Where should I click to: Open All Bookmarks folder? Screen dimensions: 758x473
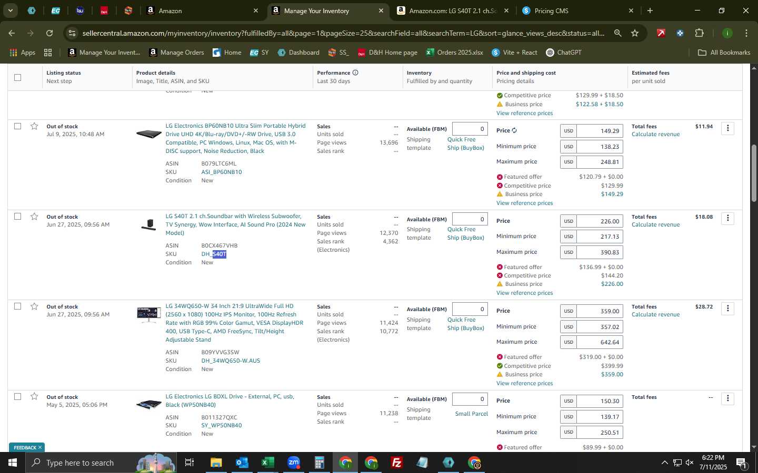pos(724,53)
